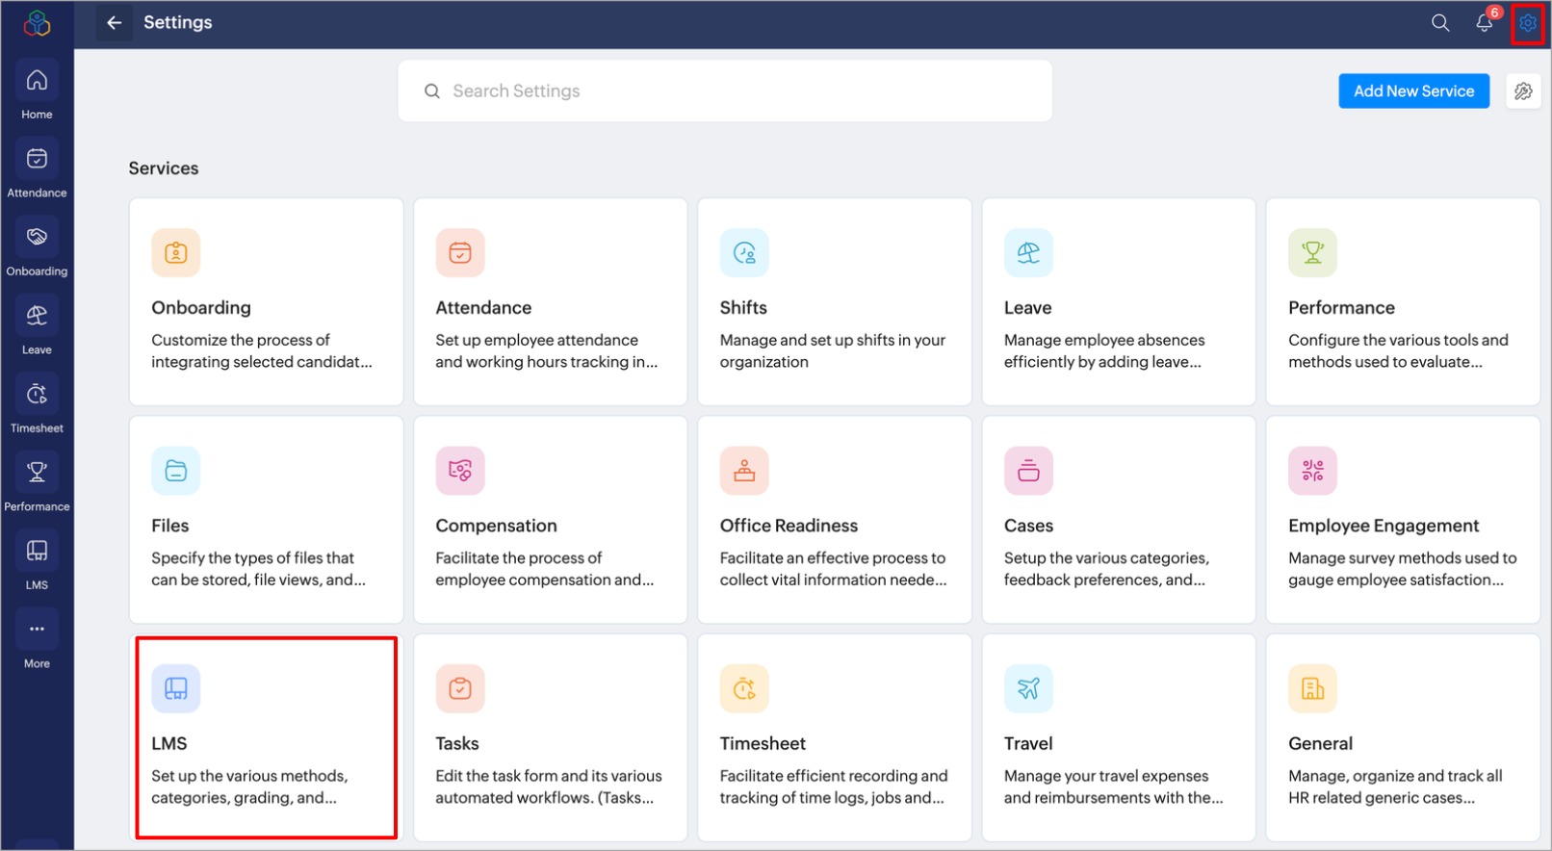Open the Shifts service settings card

click(834, 302)
